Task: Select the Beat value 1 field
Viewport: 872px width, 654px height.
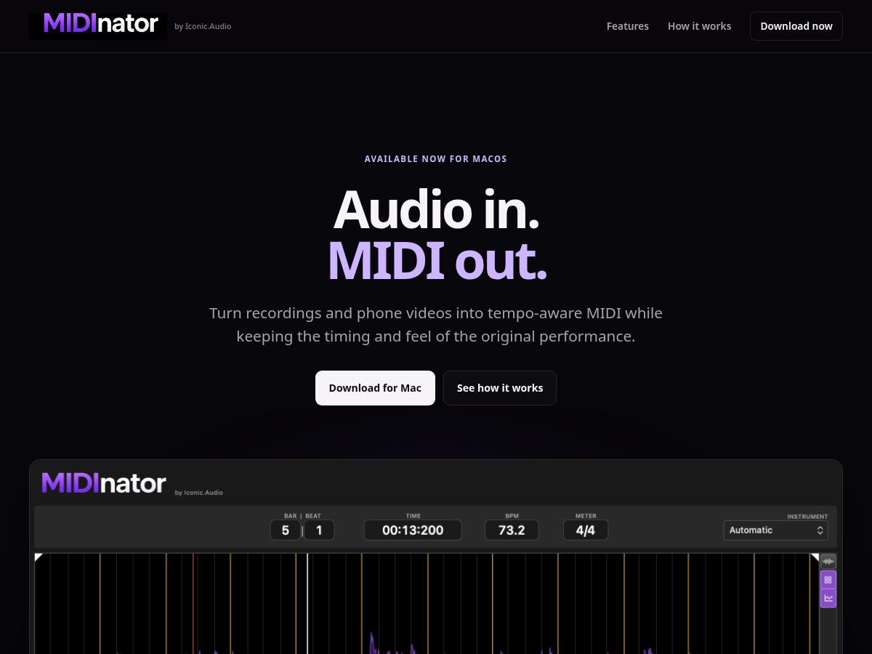Action: (x=319, y=530)
